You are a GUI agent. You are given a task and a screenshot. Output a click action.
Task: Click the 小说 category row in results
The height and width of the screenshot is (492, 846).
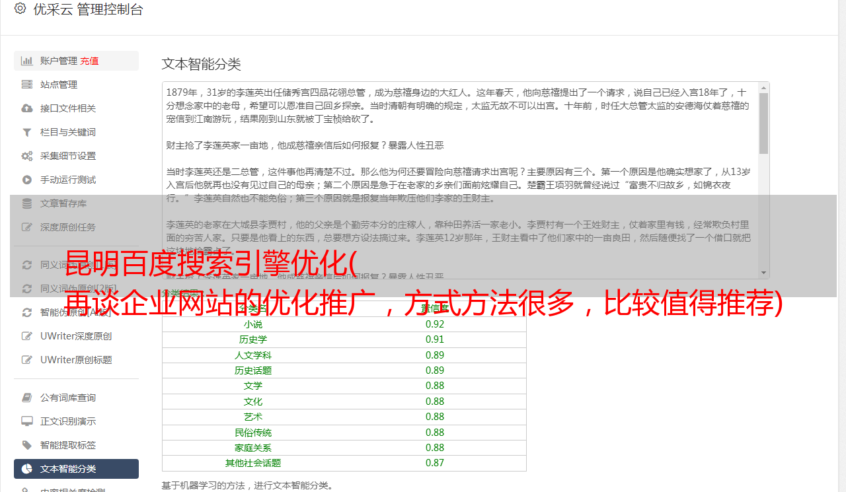(344, 324)
